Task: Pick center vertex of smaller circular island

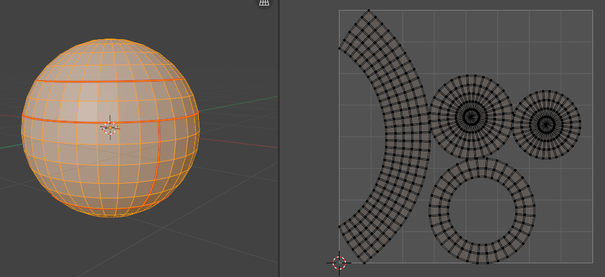Action: [546, 124]
